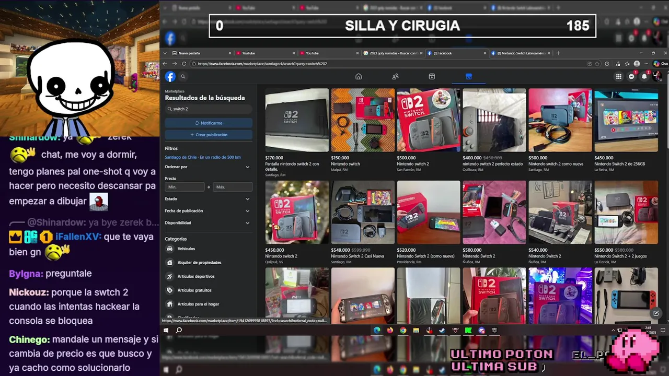Viewport: 669px width, 376px height.
Task: Click the Mín. price input field
Action: coord(184,187)
